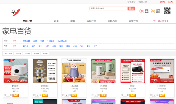Screen dimensions: 176x104
Task: Filter type by 电视
Action: click(35, 41)
